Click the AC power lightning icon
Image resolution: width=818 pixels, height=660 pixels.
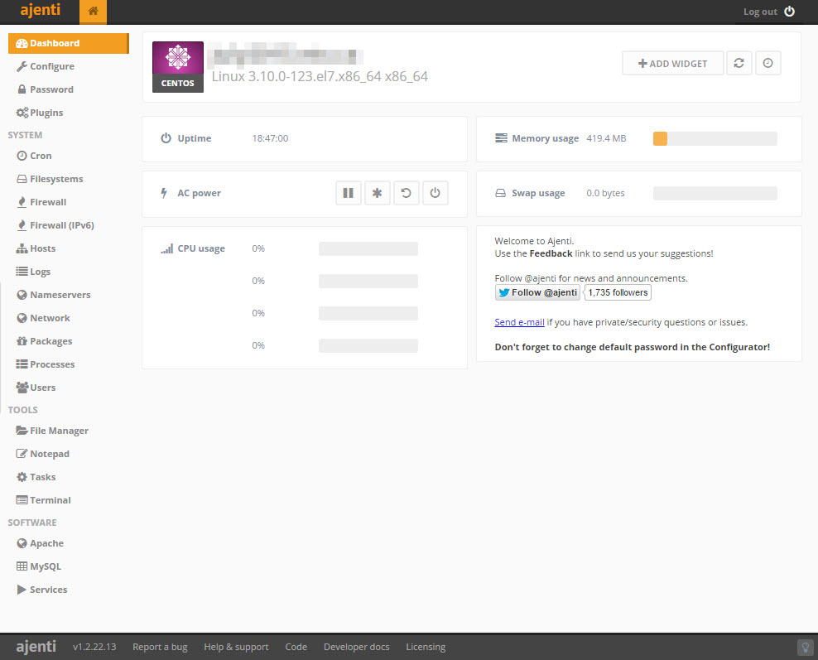click(164, 193)
